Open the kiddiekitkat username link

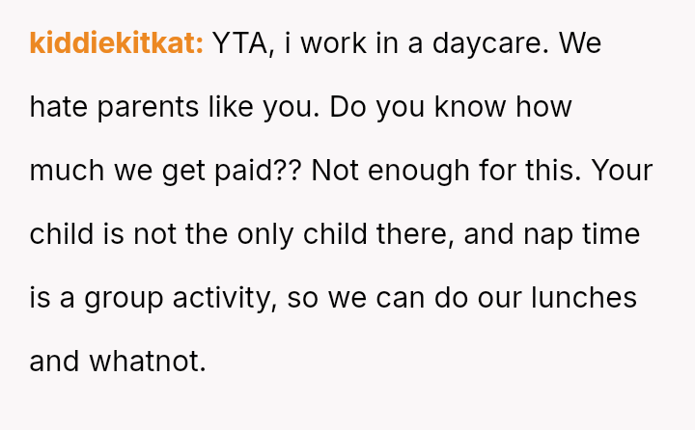(x=116, y=43)
